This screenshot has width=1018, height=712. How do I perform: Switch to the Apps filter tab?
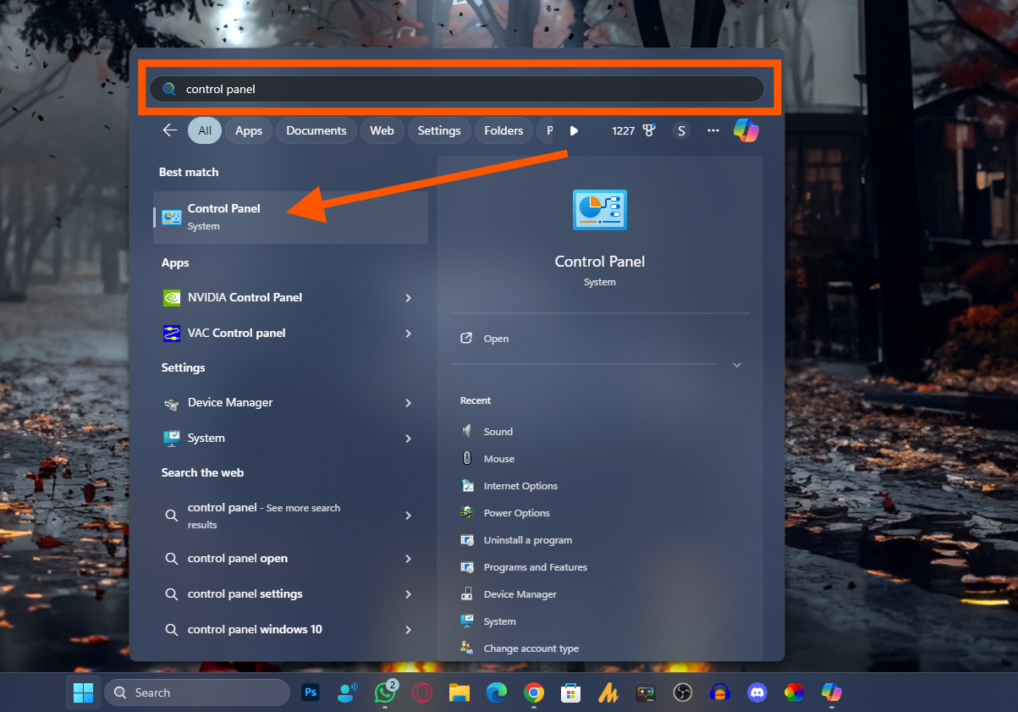249,130
